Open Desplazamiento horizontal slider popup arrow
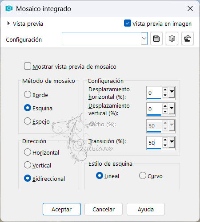This screenshot has width=200, height=222. click(x=172, y=93)
